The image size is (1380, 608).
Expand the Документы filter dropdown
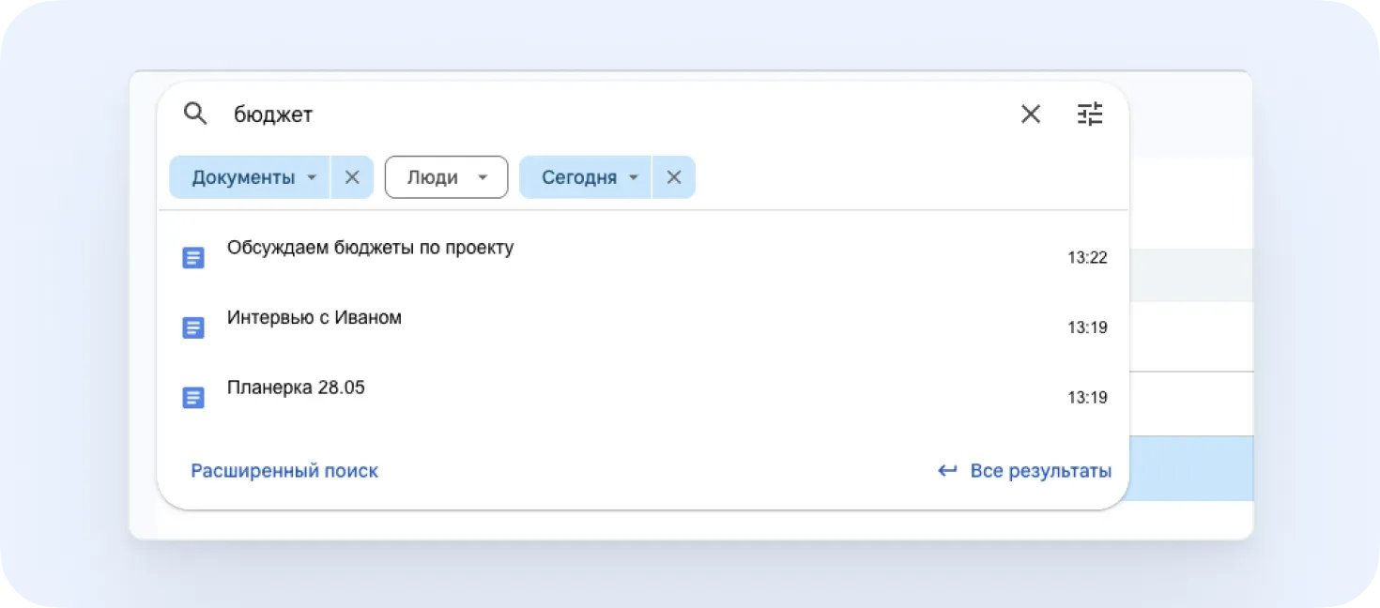tap(250, 177)
